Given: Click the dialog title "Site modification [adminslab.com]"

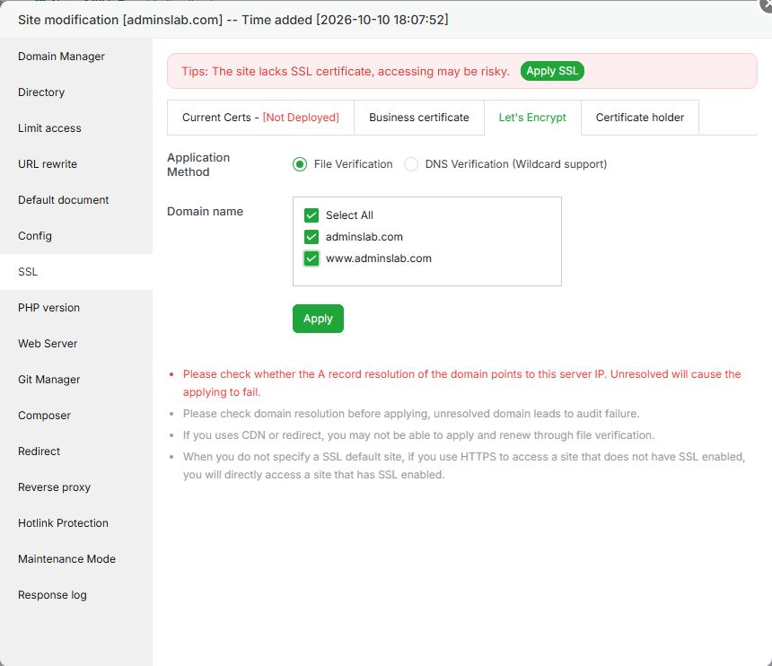Looking at the screenshot, I should (x=120, y=20).
